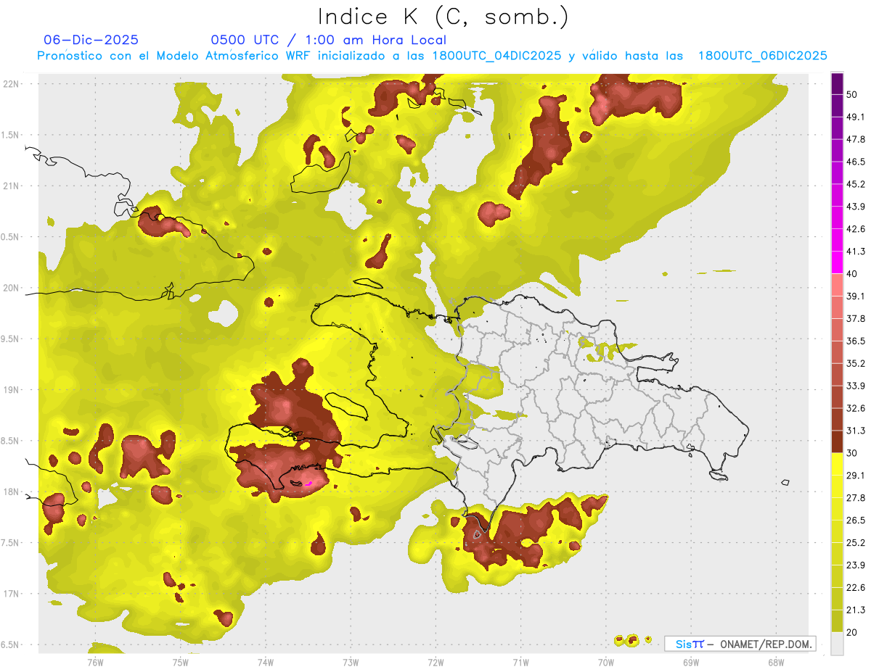The width and height of the screenshot is (871, 672).
Task: Click the colorbar value label '27.8'
Action: (x=855, y=497)
